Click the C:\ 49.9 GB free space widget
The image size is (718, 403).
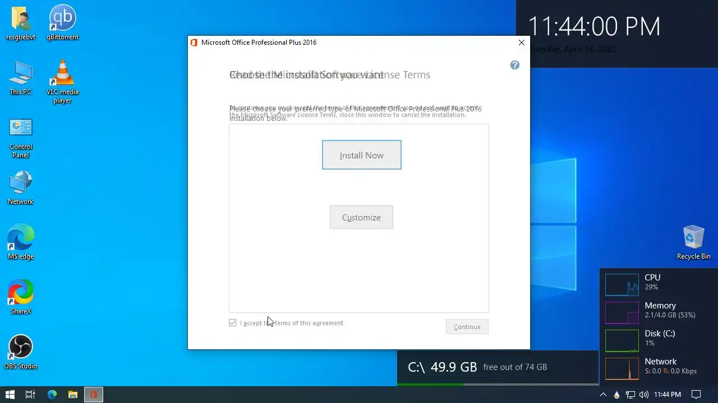coord(498,367)
